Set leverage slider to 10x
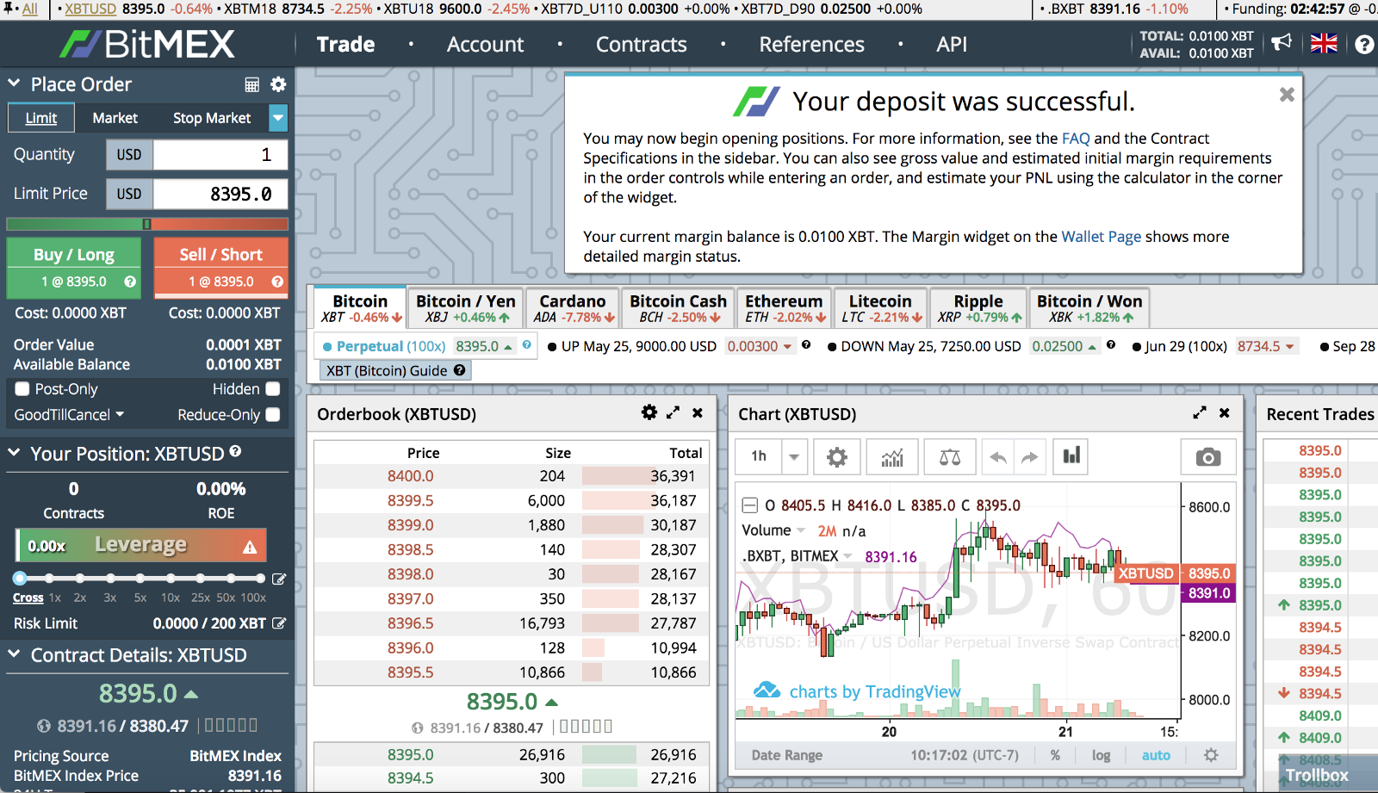The width and height of the screenshot is (1378, 793). click(171, 579)
